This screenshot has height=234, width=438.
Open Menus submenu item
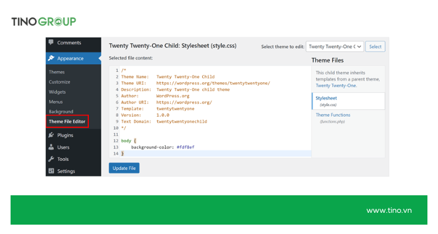click(56, 102)
